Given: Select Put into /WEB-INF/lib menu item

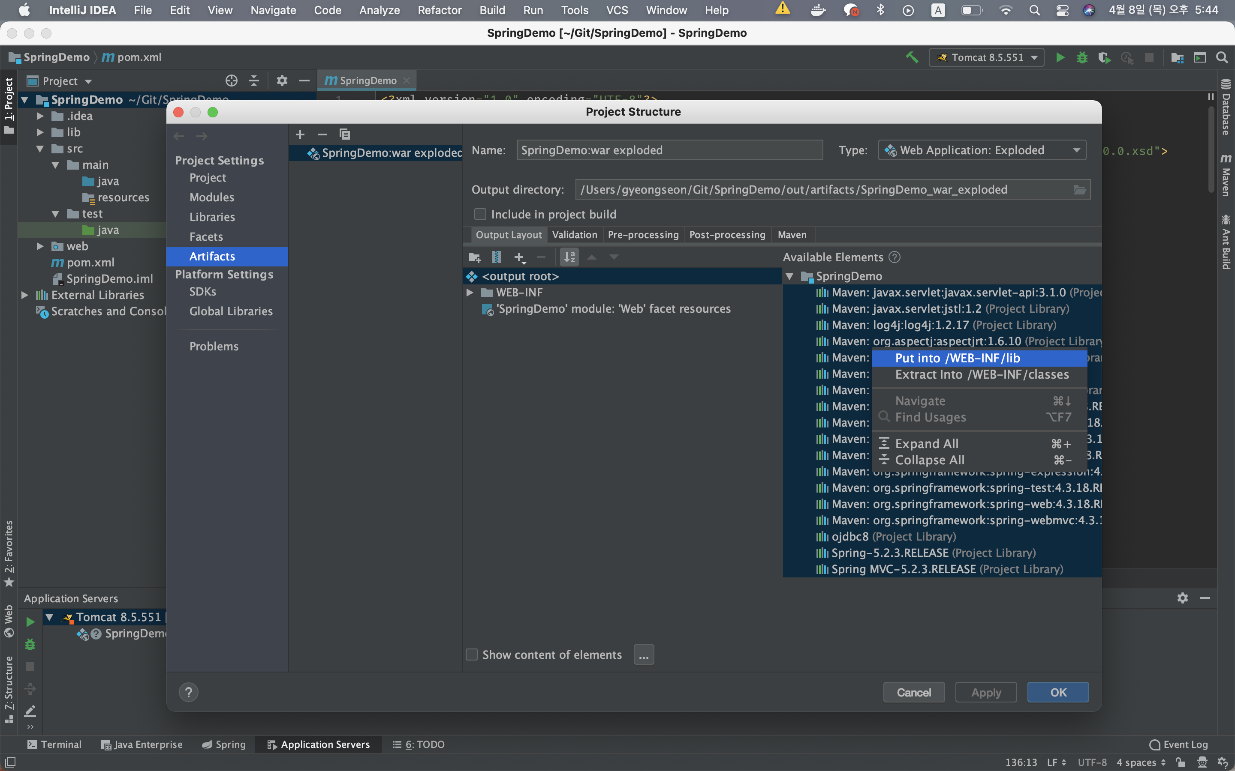Looking at the screenshot, I should [x=958, y=358].
